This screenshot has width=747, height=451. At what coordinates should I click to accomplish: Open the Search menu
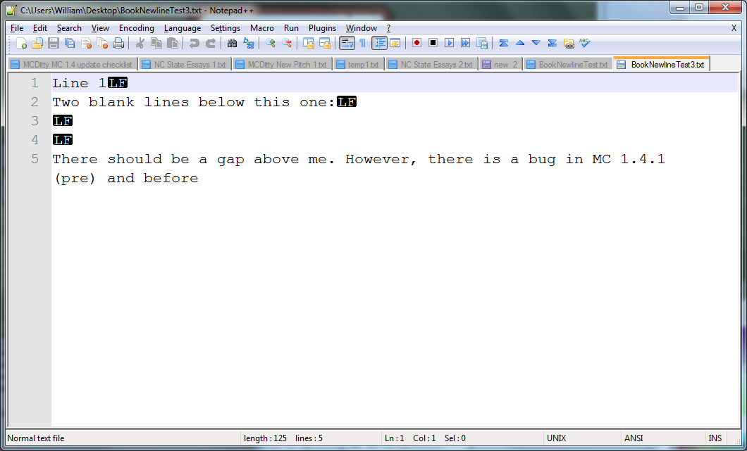pyautogui.click(x=69, y=28)
